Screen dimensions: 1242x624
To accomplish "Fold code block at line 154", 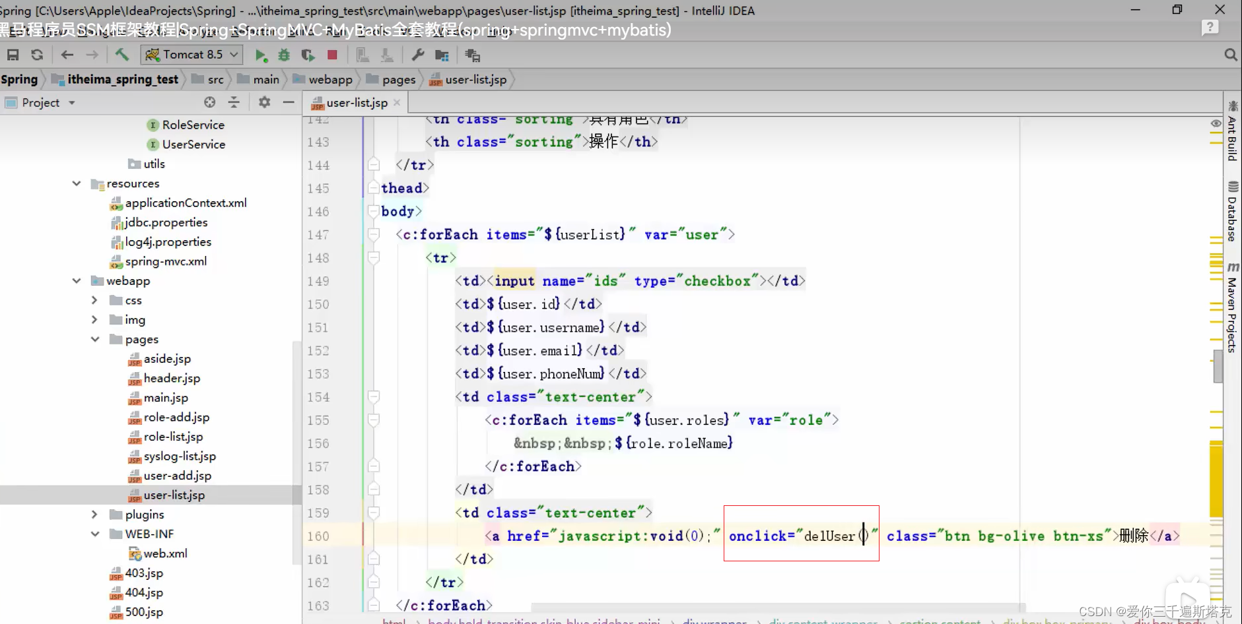I will click(x=374, y=396).
